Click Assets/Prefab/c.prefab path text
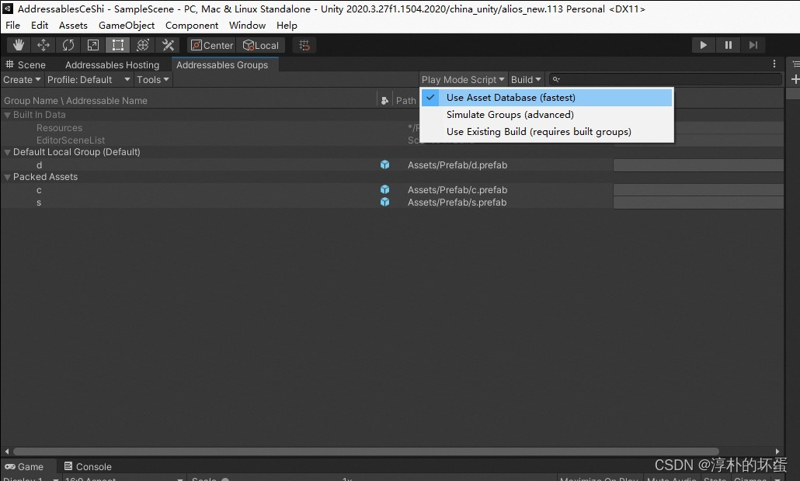 (x=457, y=190)
